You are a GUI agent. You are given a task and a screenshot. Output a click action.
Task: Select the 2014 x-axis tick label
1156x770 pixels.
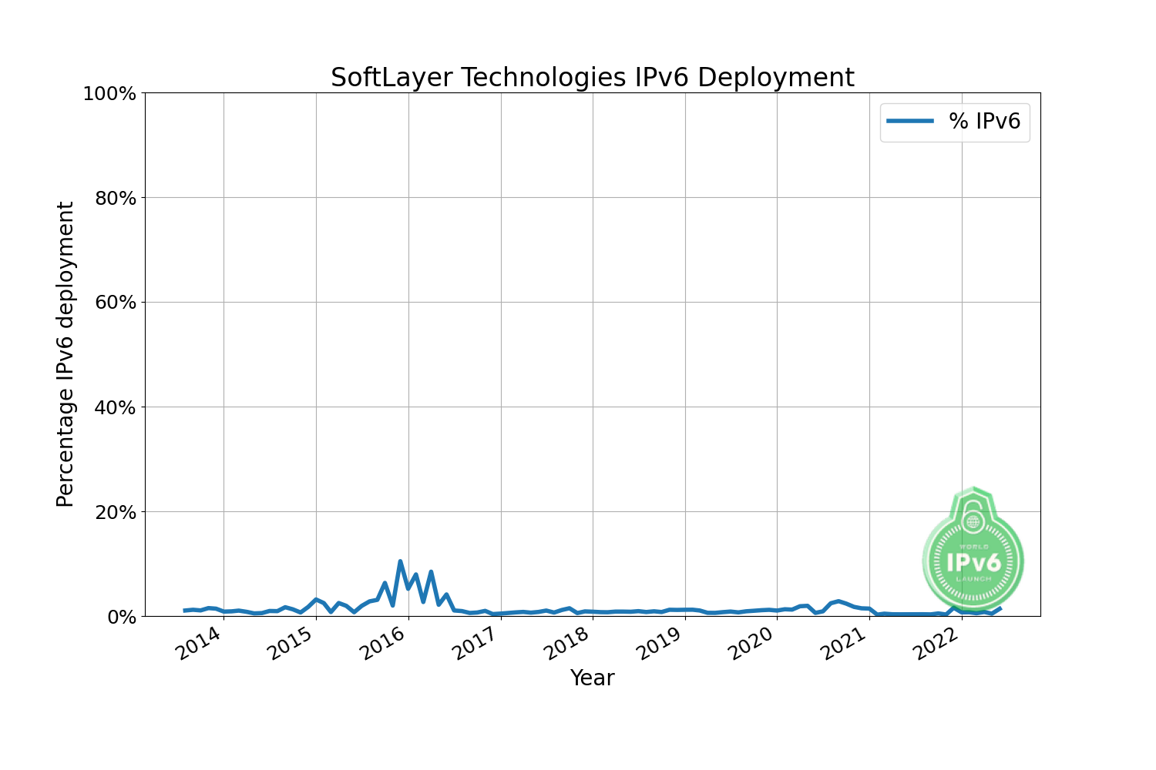198,644
